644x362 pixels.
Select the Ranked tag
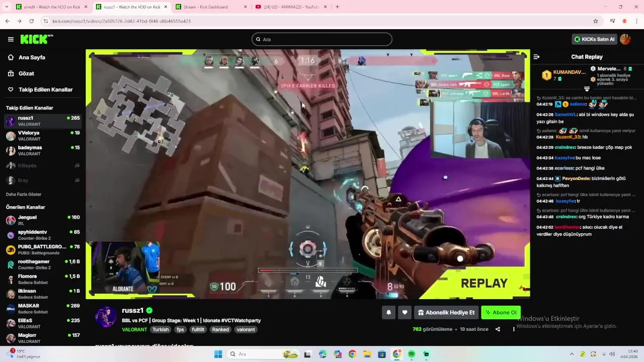(x=220, y=330)
